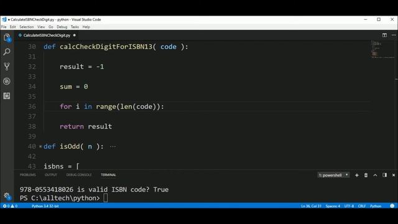Viewport: 398px width, 224px height.
Task: Click the feedback smiley in status bar
Action: (x=392, y=206)
